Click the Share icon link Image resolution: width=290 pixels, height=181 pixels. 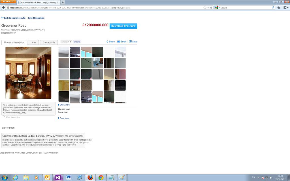click(111, 42)
